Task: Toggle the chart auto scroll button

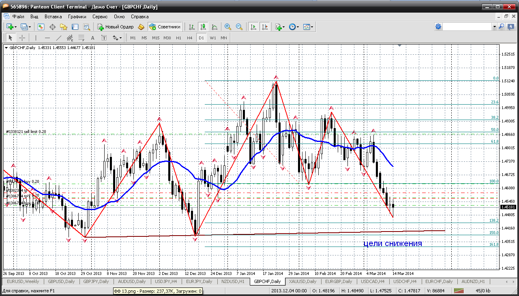Action: [253, 27]
